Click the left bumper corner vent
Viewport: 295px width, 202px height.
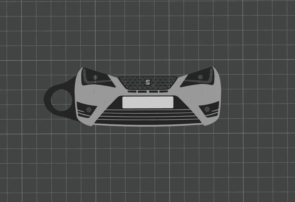point(82,115)
